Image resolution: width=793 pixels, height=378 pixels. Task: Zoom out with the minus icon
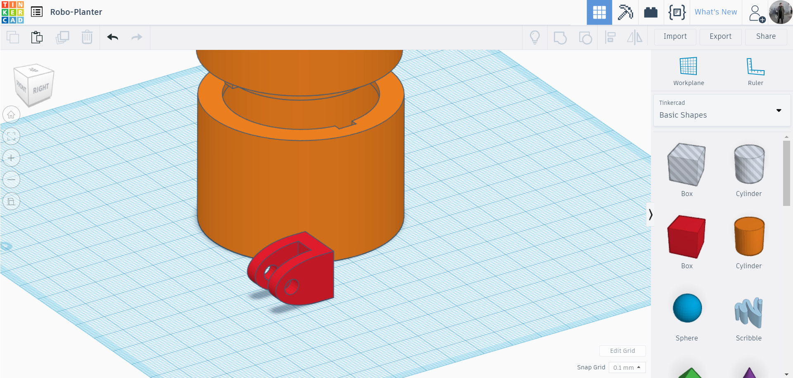click(x=11, y=180)
